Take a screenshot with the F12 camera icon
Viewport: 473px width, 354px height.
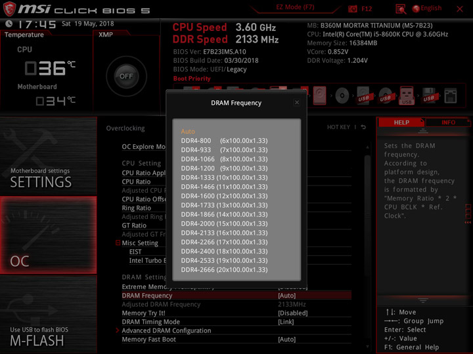point(353,9)
